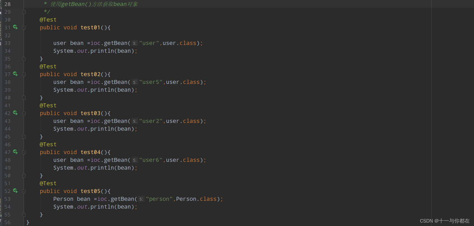Click the fold end marker on line 50
The image size is (474, 226).
click(x=24, y=176)
